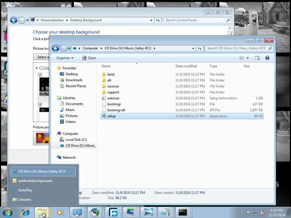
Task: Launch Windows Media Player from taskbar
Action: pyautogui.click(x=60, y=212)
